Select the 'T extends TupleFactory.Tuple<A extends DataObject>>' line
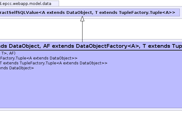This screenshot has height=122, width=182. tap(54, 63)
